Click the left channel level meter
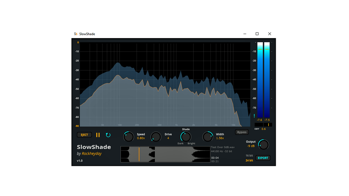349x196 pixels. (260, 80)
